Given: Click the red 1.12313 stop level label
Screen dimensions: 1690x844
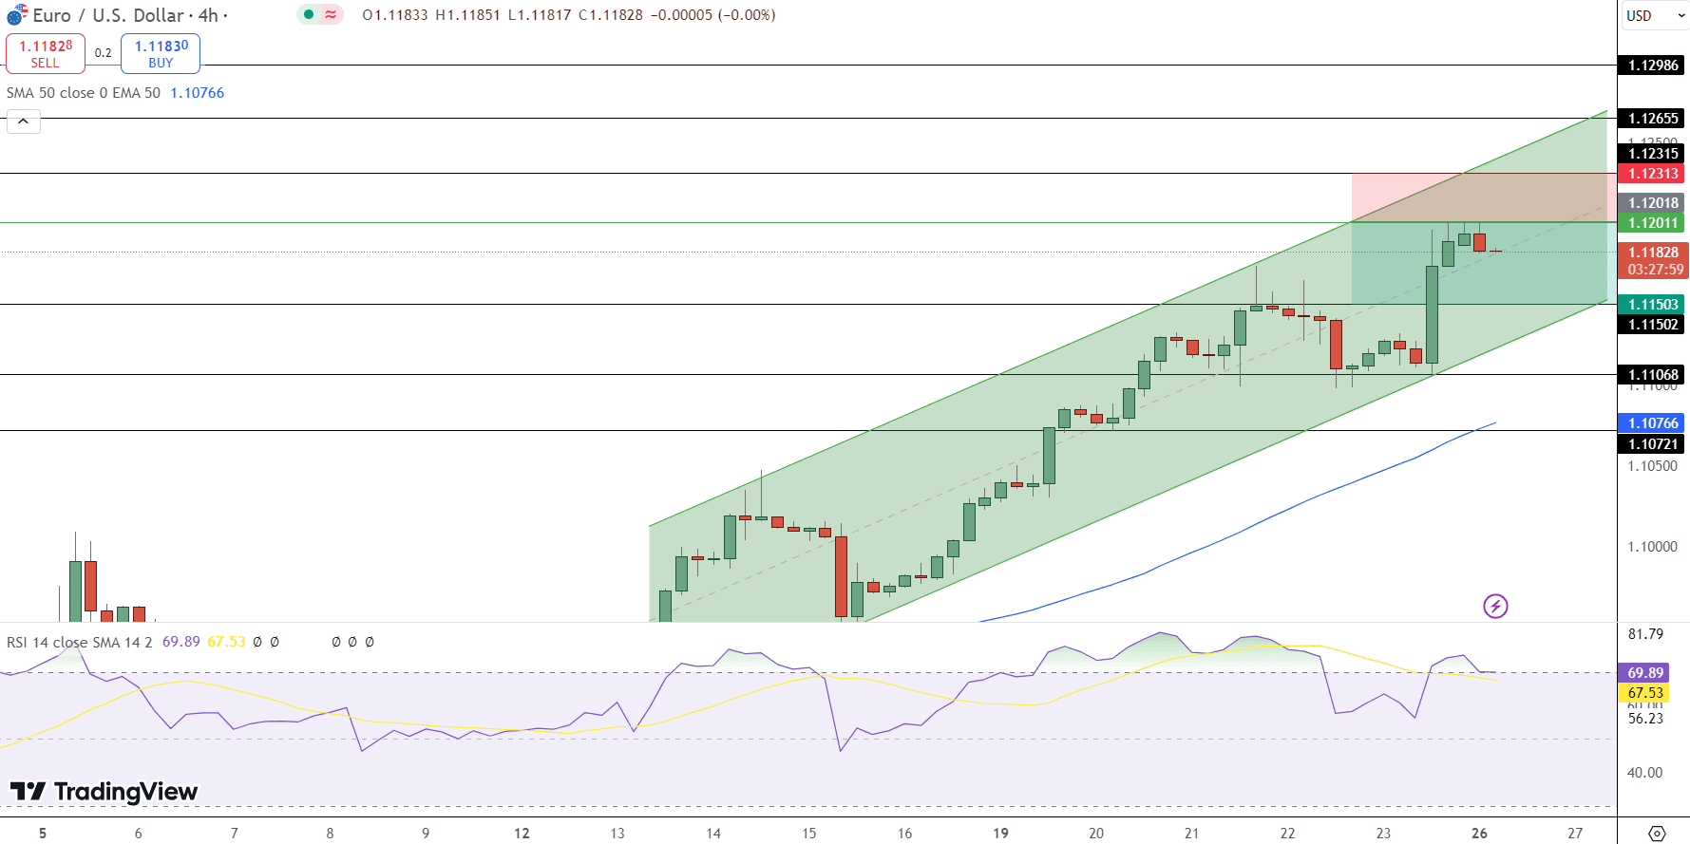Looking at the screenshot, I should pyautogui.click(x=1653, y=174).
